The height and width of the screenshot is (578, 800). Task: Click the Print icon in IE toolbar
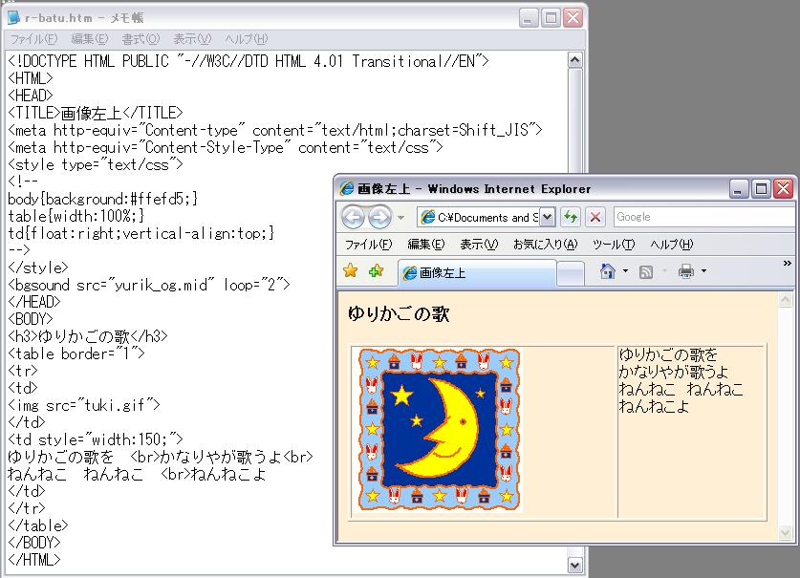tap(685, 271)
